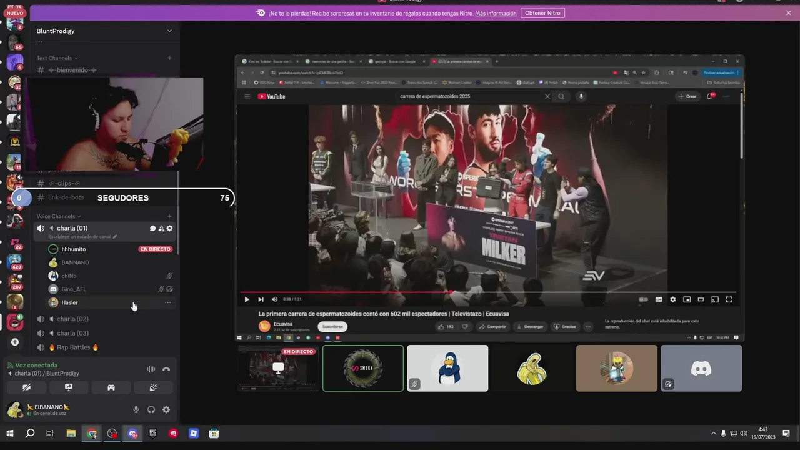The height and width of the screenshot is (450, 800).
Task: Click noise suppression waveform icon
Action: [x=151, y=369]
